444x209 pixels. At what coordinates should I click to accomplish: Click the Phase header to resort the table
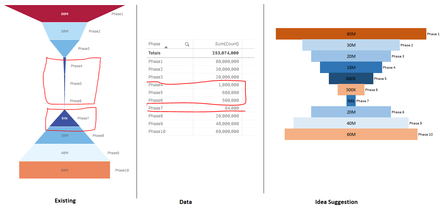pyautogui.click(x=155, y=44)
